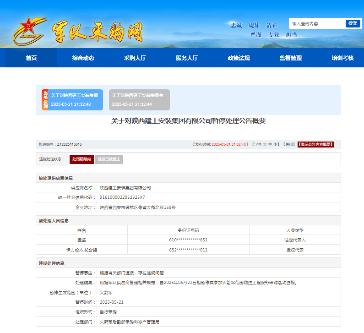Click the 军队采购网 site title

[x=97, y=32]
